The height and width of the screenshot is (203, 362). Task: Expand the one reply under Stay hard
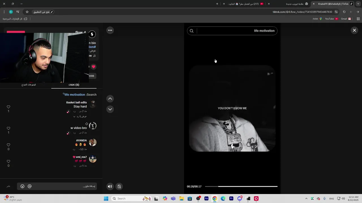80,116
